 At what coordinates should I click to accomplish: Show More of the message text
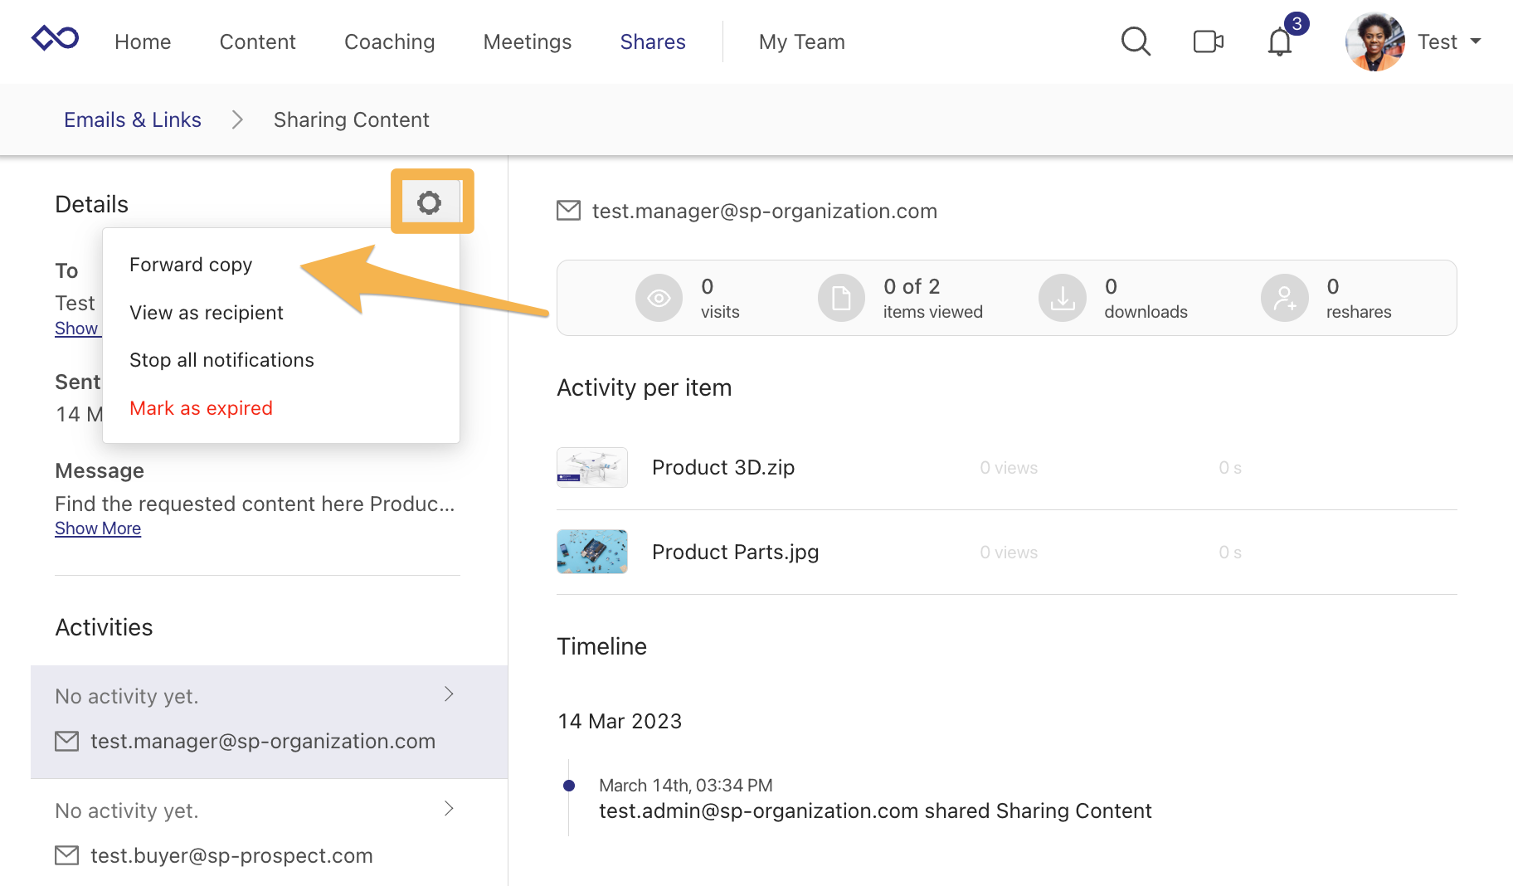tap(97, 528)
